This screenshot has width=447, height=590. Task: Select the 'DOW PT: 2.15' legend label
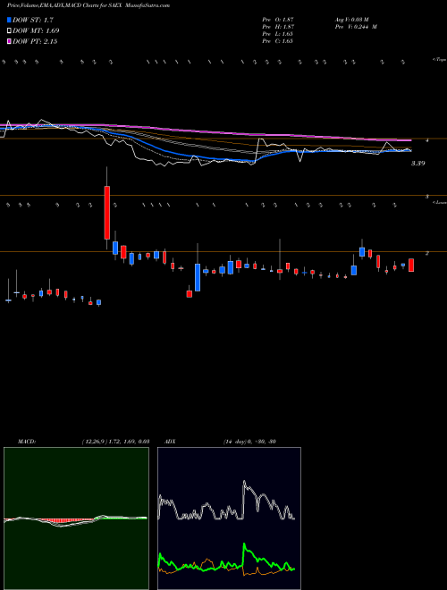tap(35, 41)
